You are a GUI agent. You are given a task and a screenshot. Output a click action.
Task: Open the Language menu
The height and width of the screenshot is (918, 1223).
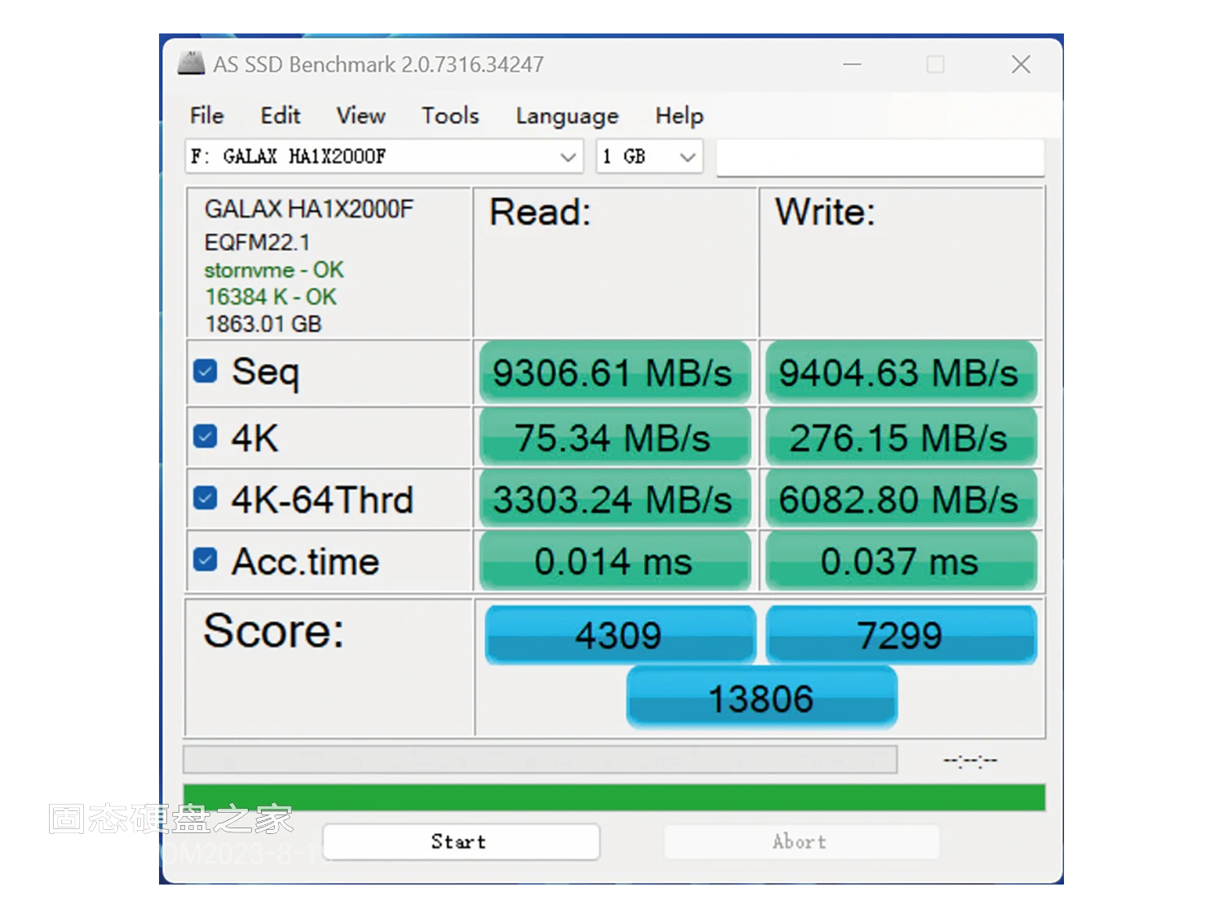pos(567,117)
